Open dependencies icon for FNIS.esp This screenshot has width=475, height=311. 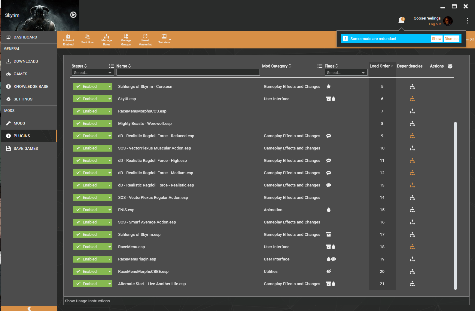pyautogui.click(x=412, y=210)
